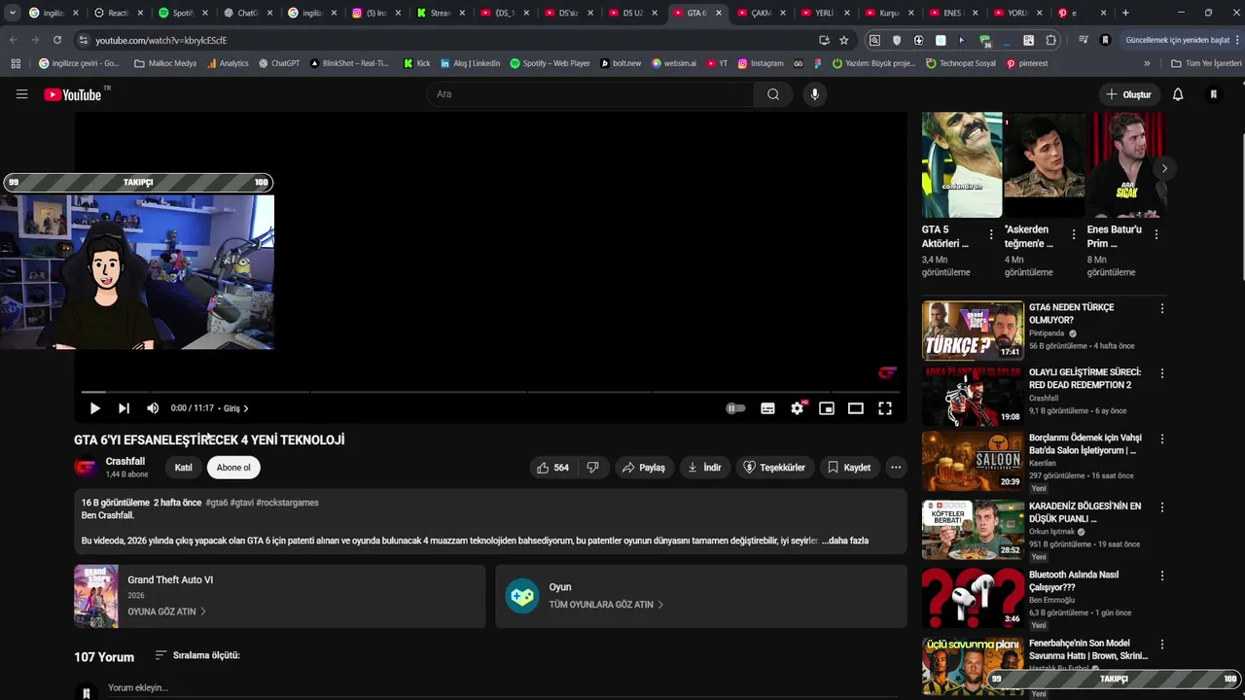Download the video with İndir
Viewport: 1245px width, 700px height.
click(705, 468)
